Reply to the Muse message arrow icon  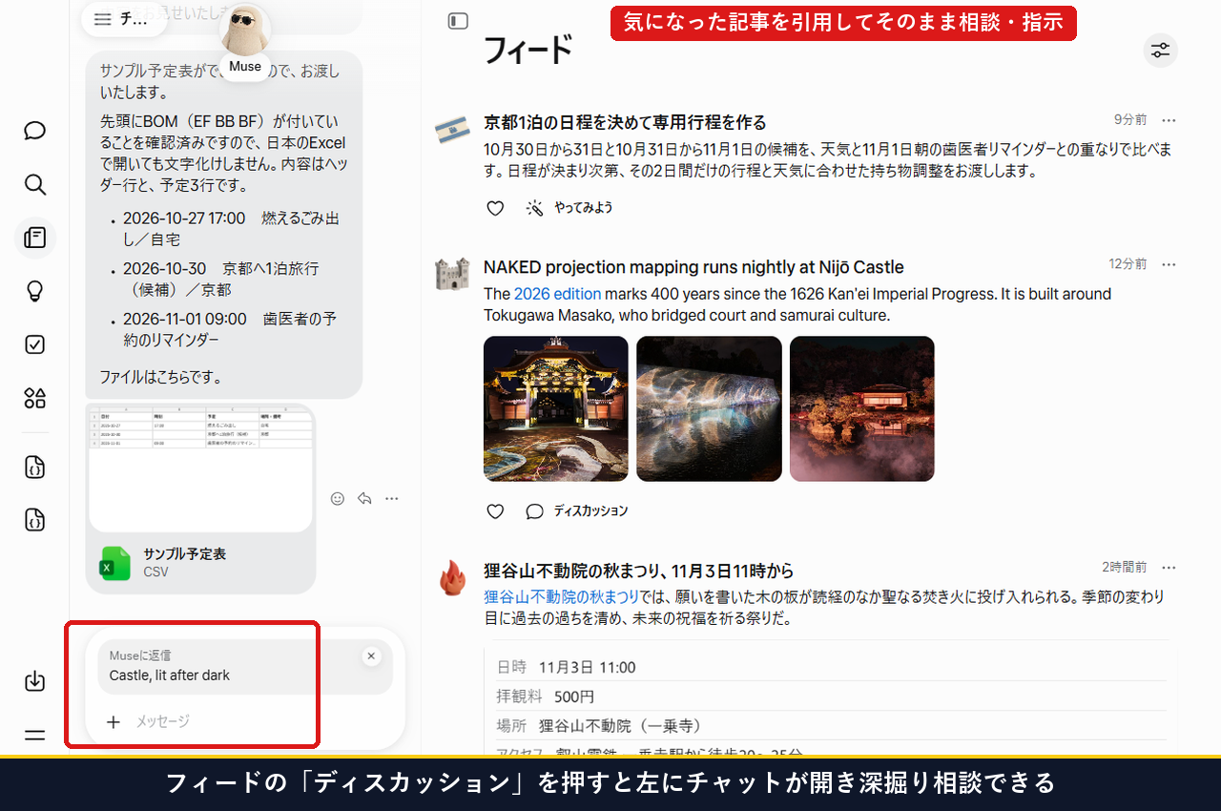[364, 498]
